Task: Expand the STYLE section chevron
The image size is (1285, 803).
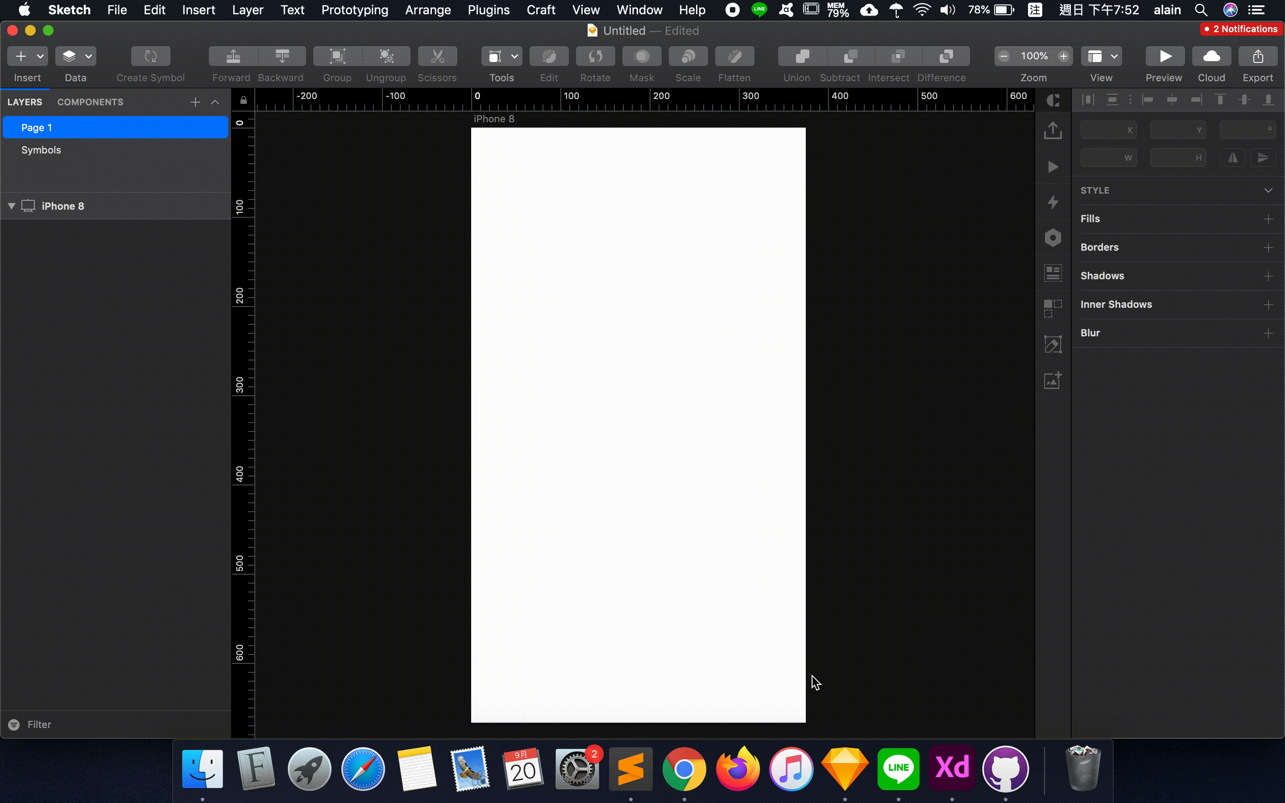Action: click(x=1268, y=190)
